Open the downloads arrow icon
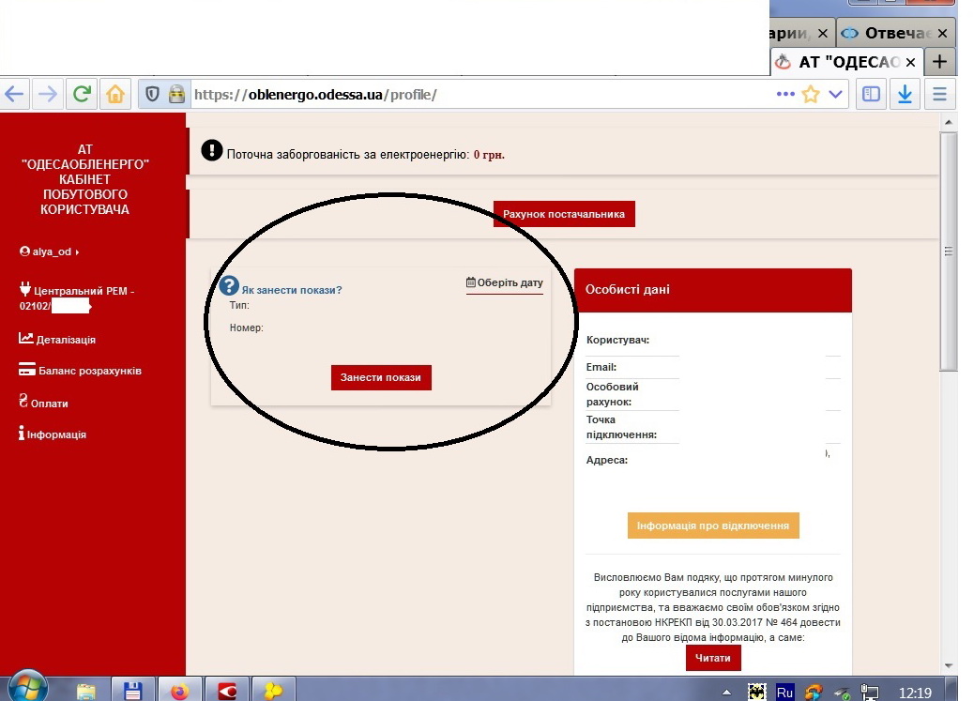Image resolution: width=974 pixels, height=701 pixels. click(905, 94)
